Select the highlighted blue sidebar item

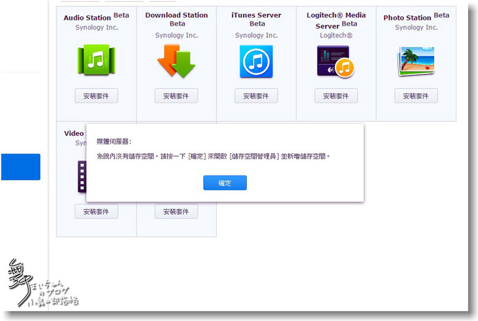[20, 167]
